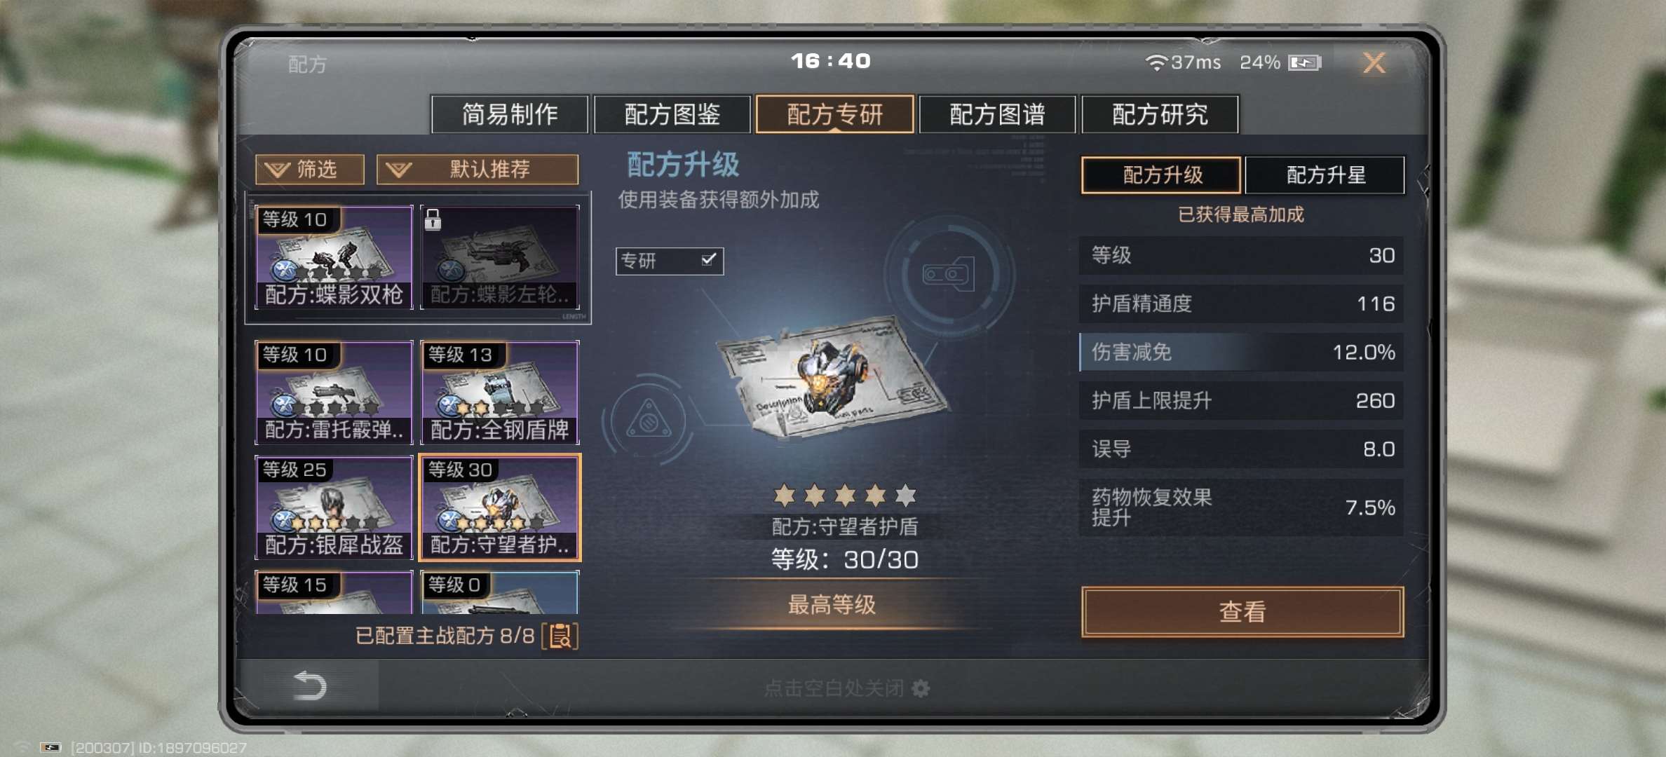
Task: Switch to 配方升星 sub-tab
Action: [1325, 175]
